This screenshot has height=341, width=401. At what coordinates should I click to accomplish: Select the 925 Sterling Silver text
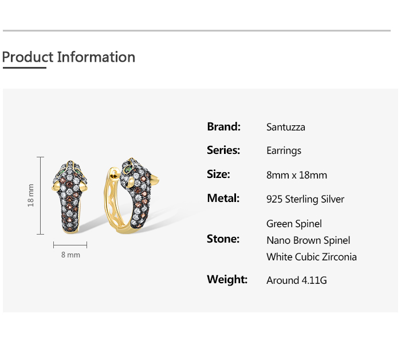click(305, 199)
